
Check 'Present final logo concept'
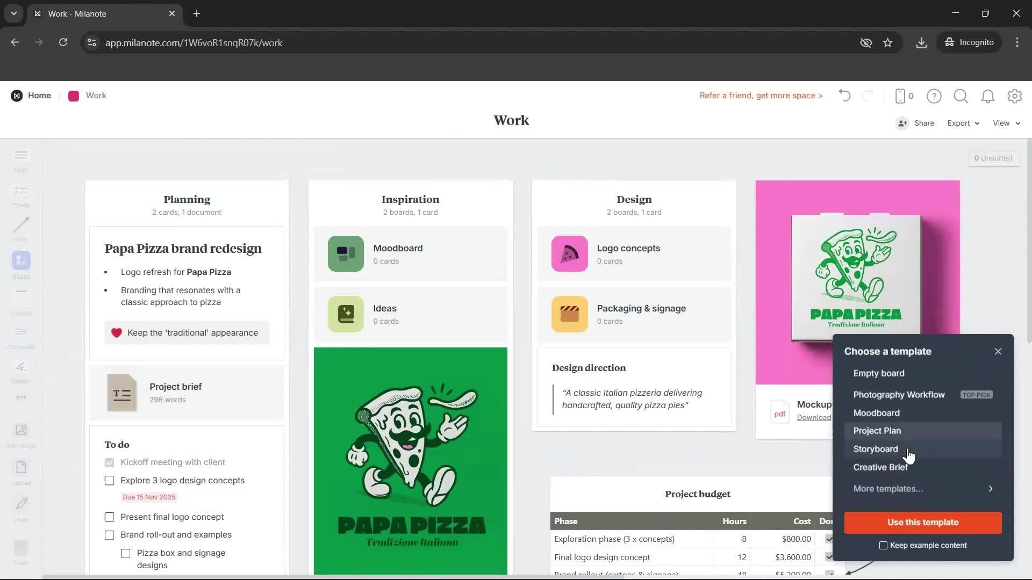click(x=109, y=517)
